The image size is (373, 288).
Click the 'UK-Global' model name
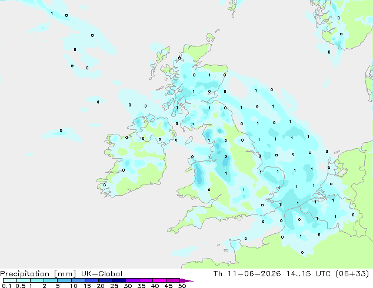pyautogui.click(x=102, y=274)
